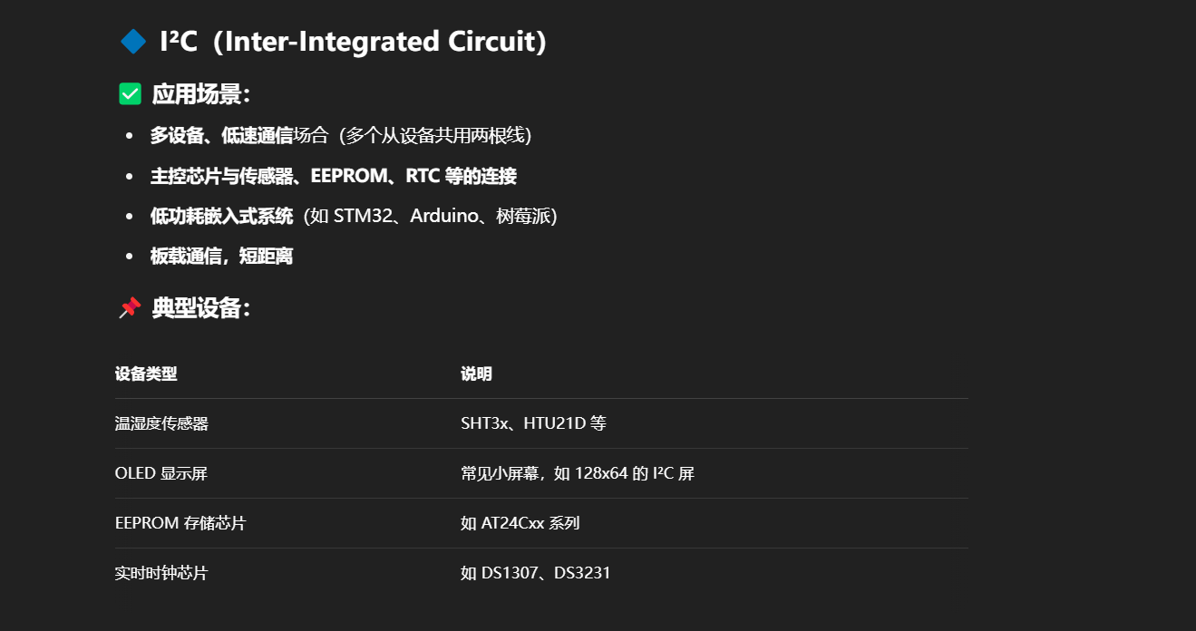
Task: Click the 板载通信，短距离 bullet item
Action: click(x=221, y=256)
